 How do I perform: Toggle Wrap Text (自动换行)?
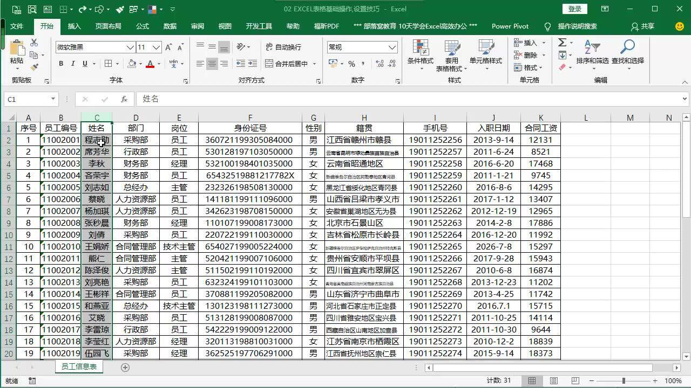[x=283, y=47]
